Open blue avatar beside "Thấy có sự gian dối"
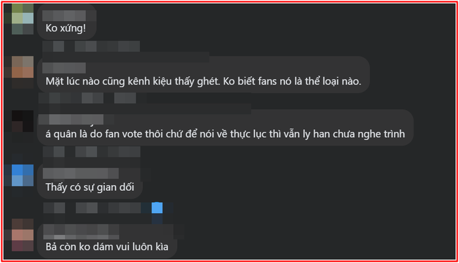This screenshot has height=263, width=459. (x=22, y=175)
